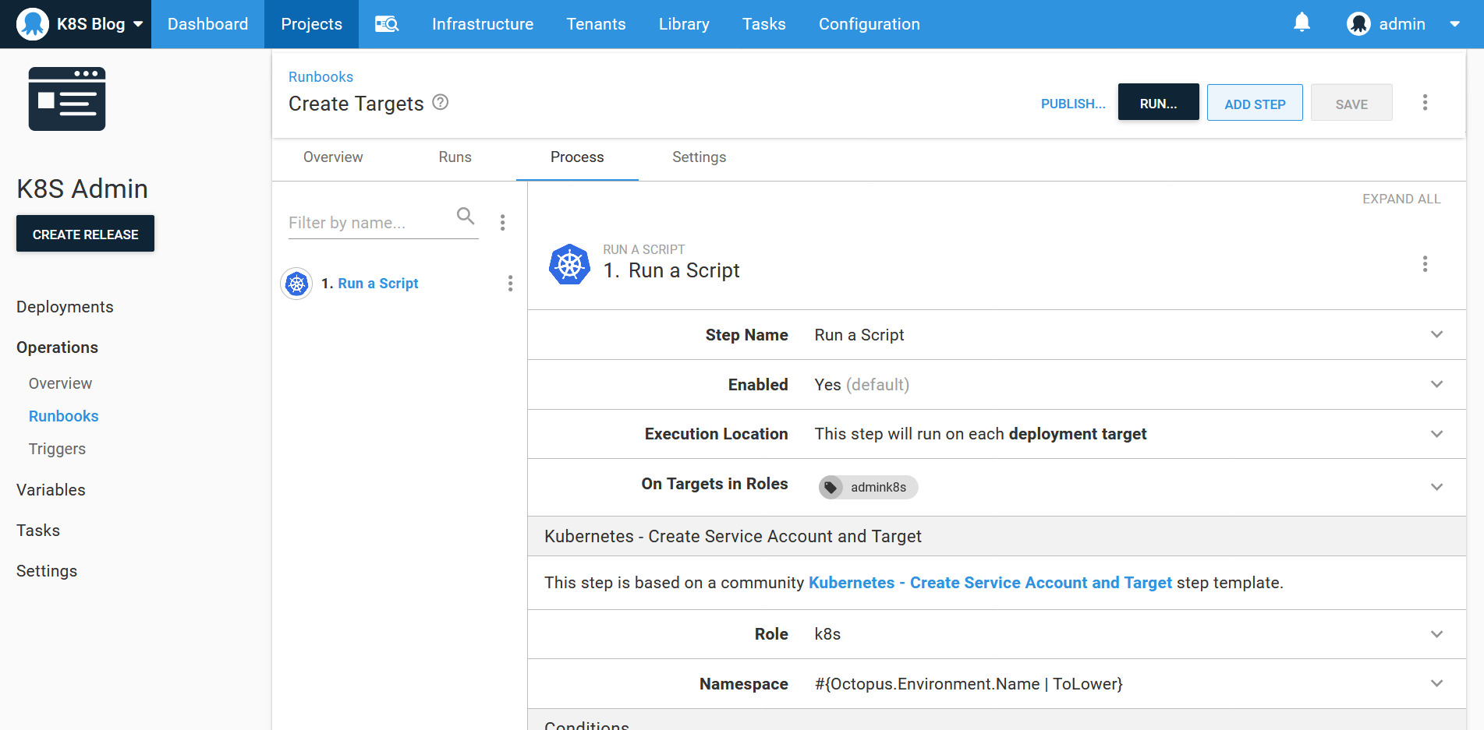
Task: Open the admin user menu
Action: pyautogui.click(x=1402, y=24)
